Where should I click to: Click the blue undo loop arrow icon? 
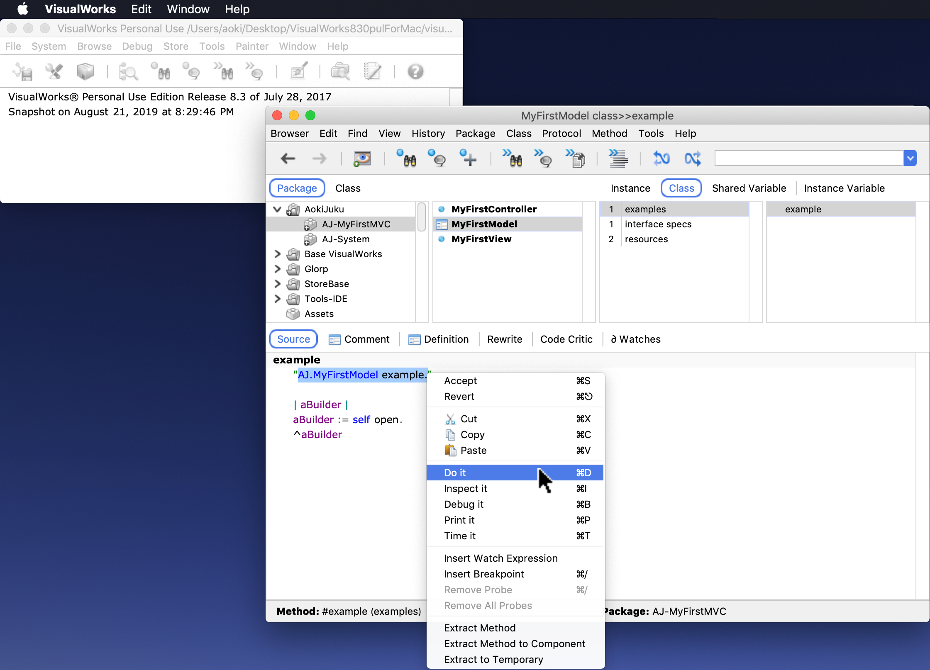661,158
